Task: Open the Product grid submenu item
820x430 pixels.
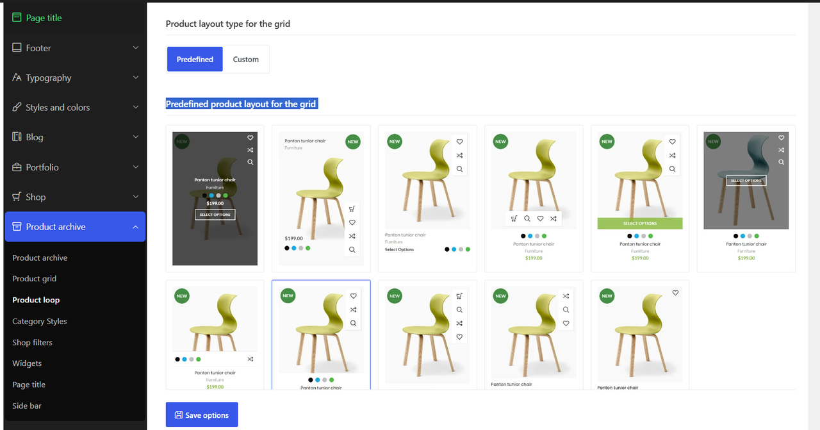Action: 35,279
